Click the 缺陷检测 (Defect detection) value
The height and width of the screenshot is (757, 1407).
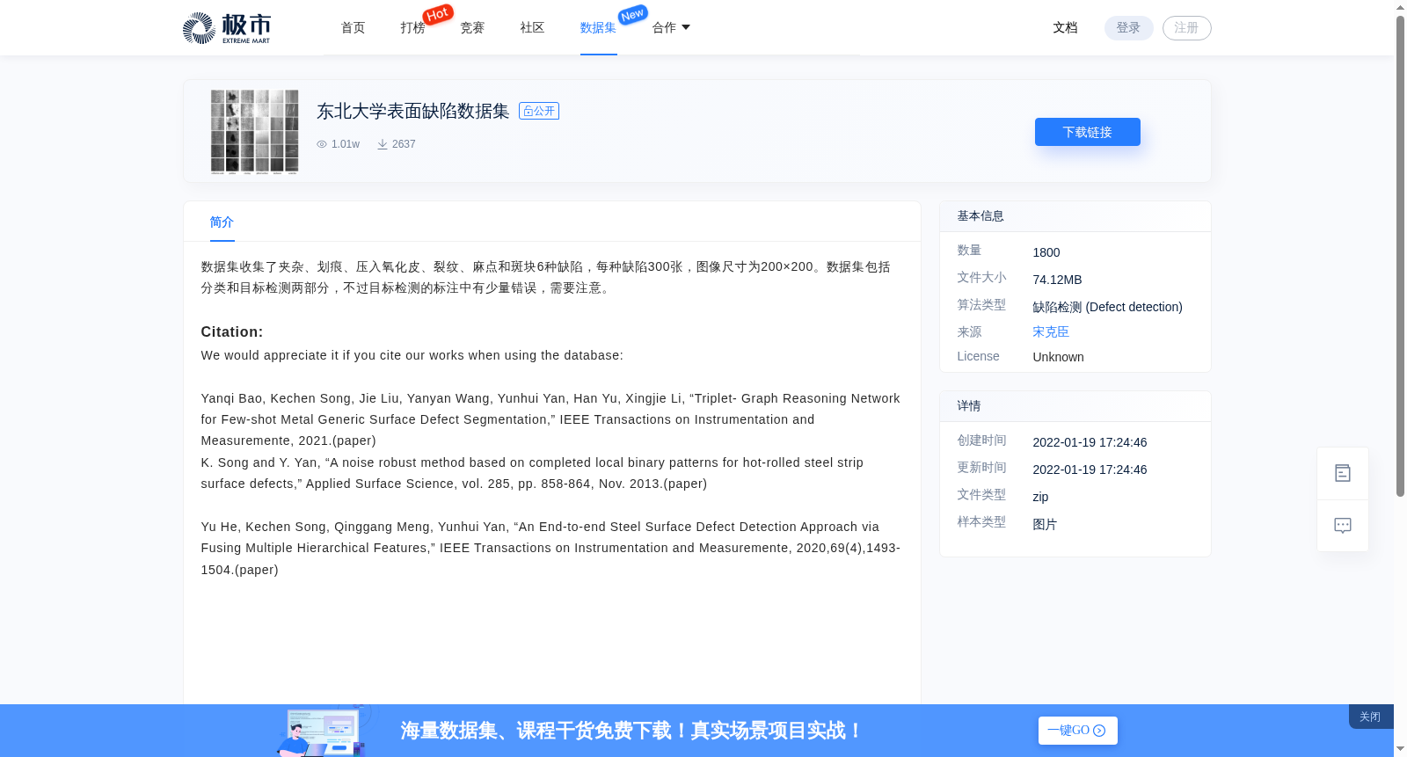pos(1107,307)
